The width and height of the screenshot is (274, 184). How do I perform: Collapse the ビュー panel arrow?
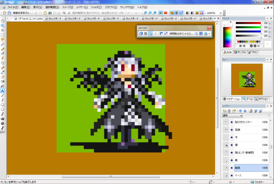coord(267,59)
